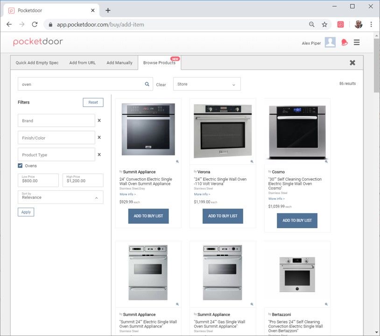Click the Alex Piper user name
The image size is (380, 336).
pyautogui.click(x=311, y=43)
